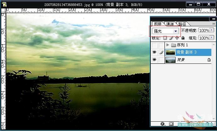Toggle lock position move icon
The image size is (217, 131).
point(177,38)
